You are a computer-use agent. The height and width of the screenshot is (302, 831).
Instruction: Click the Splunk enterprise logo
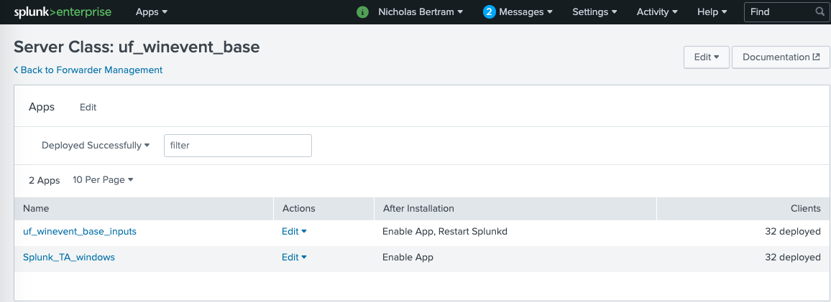click(63, 11)
